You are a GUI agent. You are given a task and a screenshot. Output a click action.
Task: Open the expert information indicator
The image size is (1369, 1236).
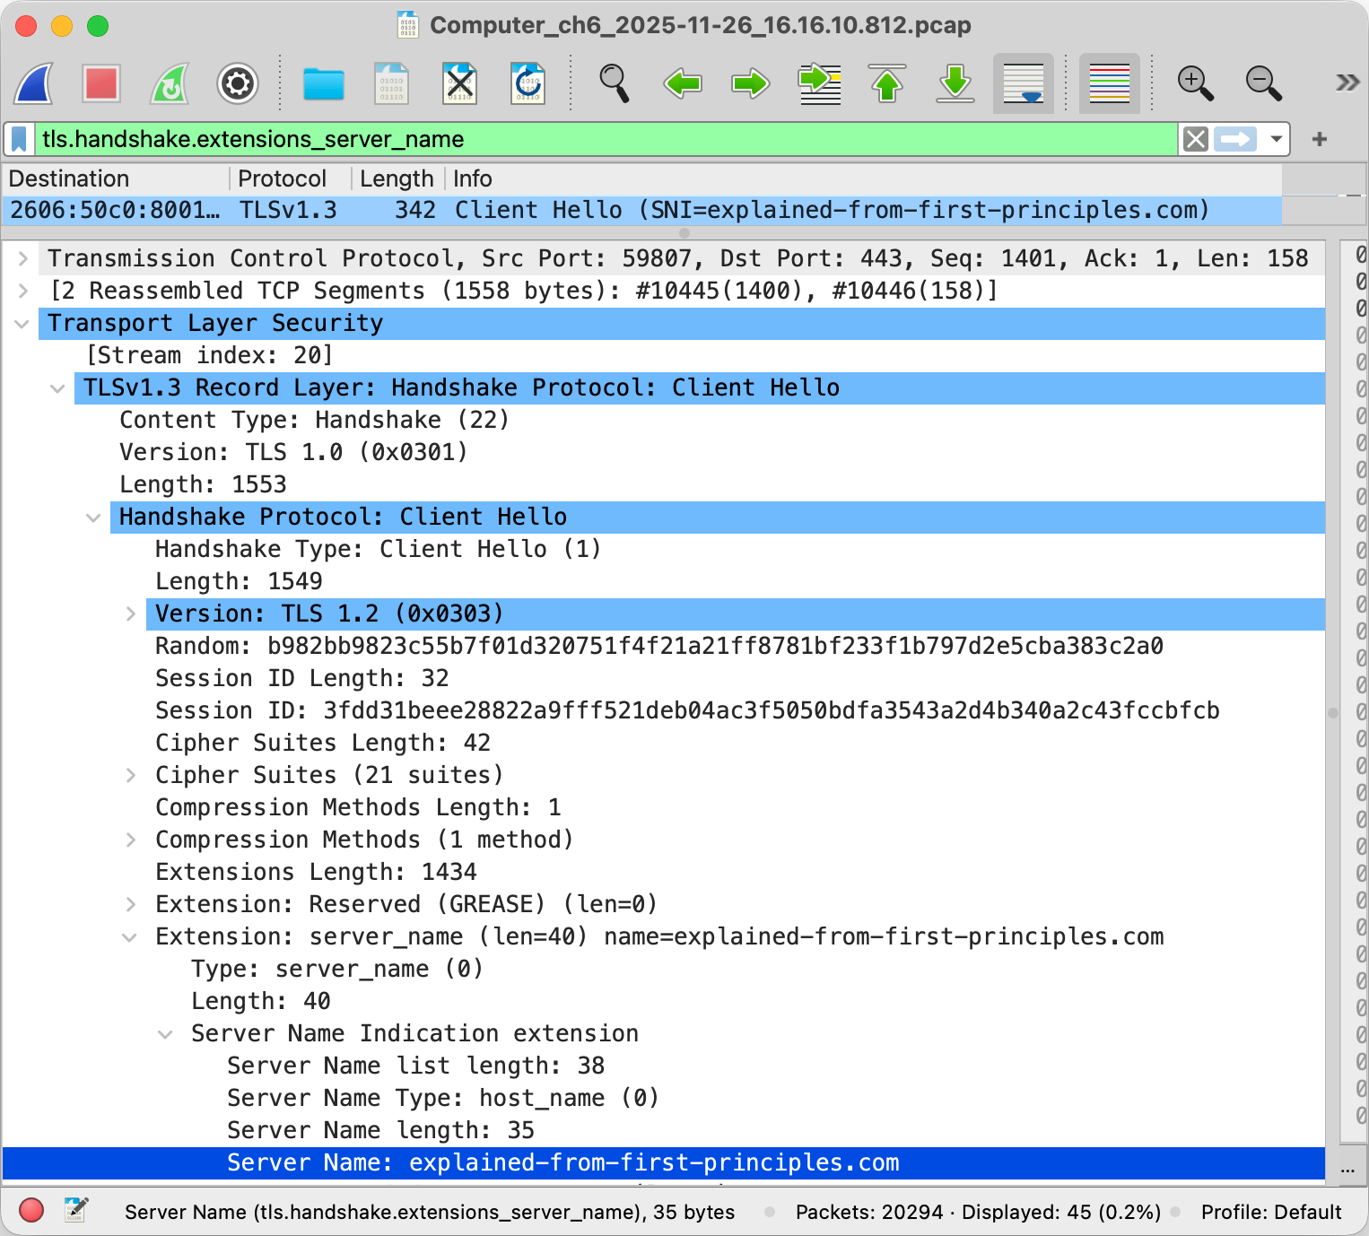pyautogui.click(x=31, y=1211)
